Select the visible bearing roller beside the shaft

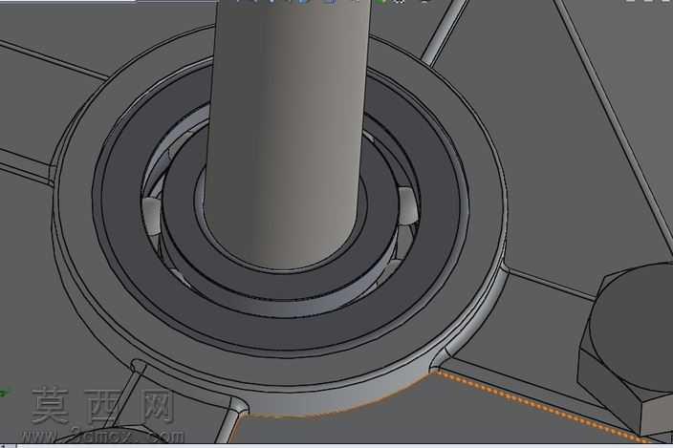(x=408, y=205)
